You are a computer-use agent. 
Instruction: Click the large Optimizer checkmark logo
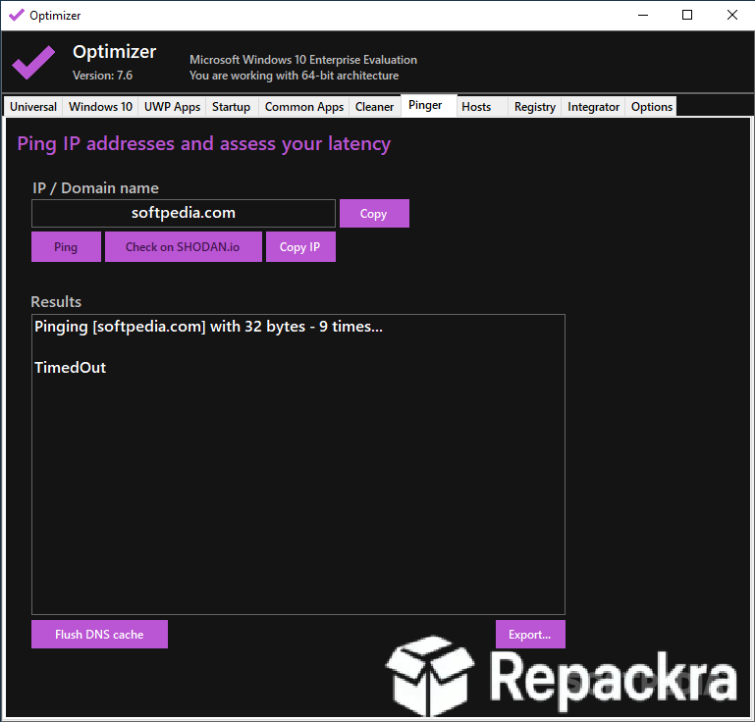[x=33, y=63]
